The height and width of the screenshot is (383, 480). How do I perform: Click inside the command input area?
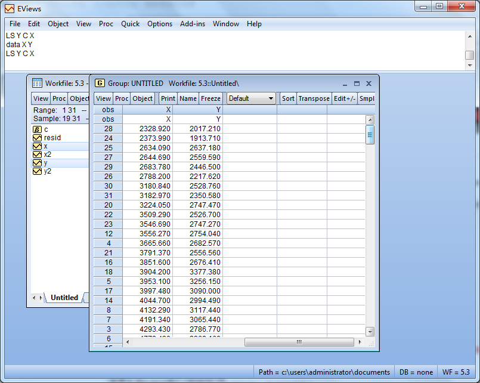[239, 51]
